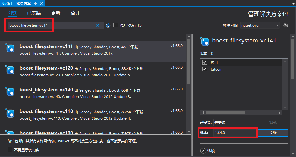Clear the search box with the X icon
Viewport: 296px width, 157px height.
98,25
